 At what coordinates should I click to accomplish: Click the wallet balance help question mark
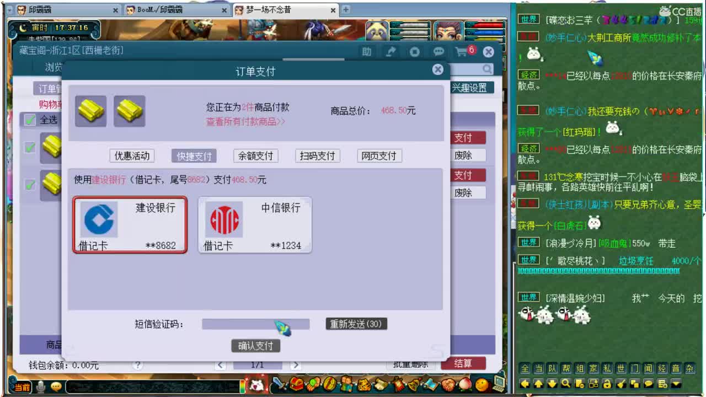click(138, 365)
